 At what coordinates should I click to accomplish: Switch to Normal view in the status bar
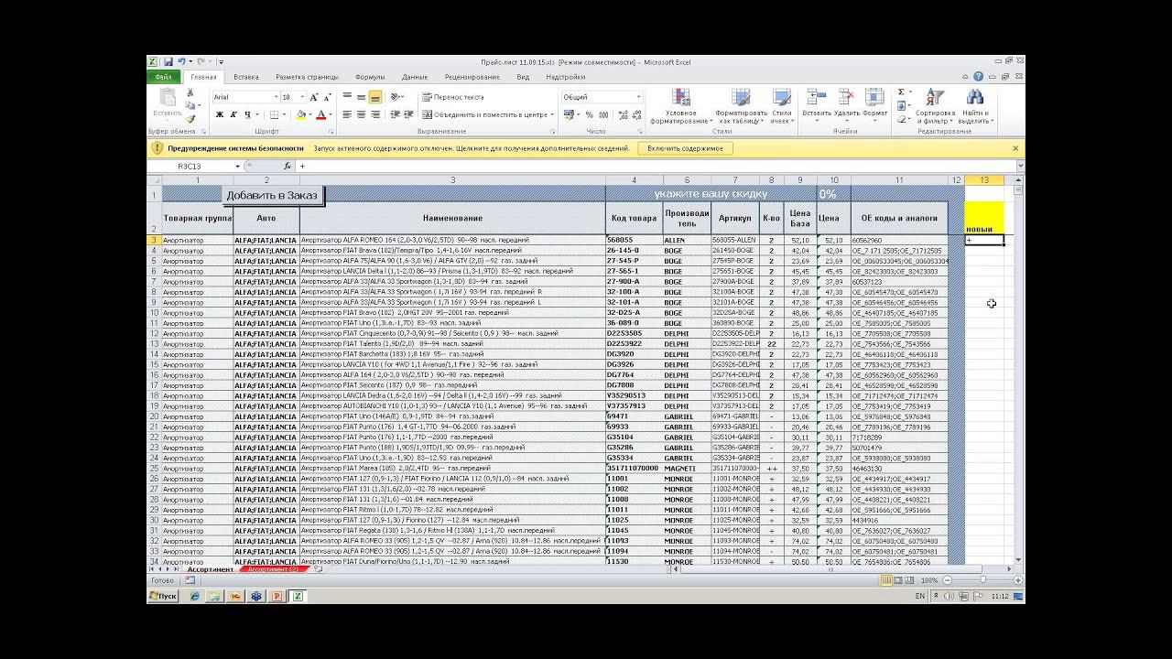tap(886, 580)
